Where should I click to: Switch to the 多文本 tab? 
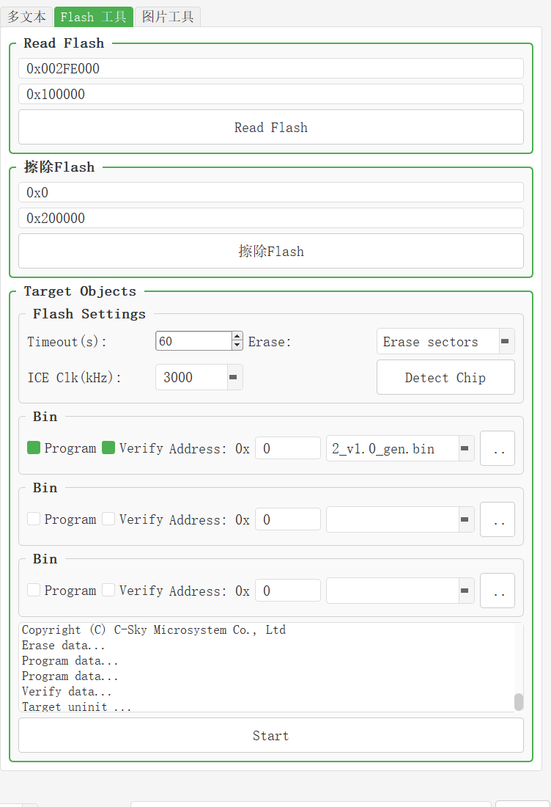point(26,17)
